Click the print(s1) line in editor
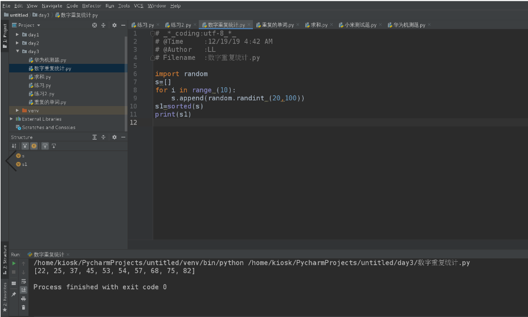 click(173, 115)
